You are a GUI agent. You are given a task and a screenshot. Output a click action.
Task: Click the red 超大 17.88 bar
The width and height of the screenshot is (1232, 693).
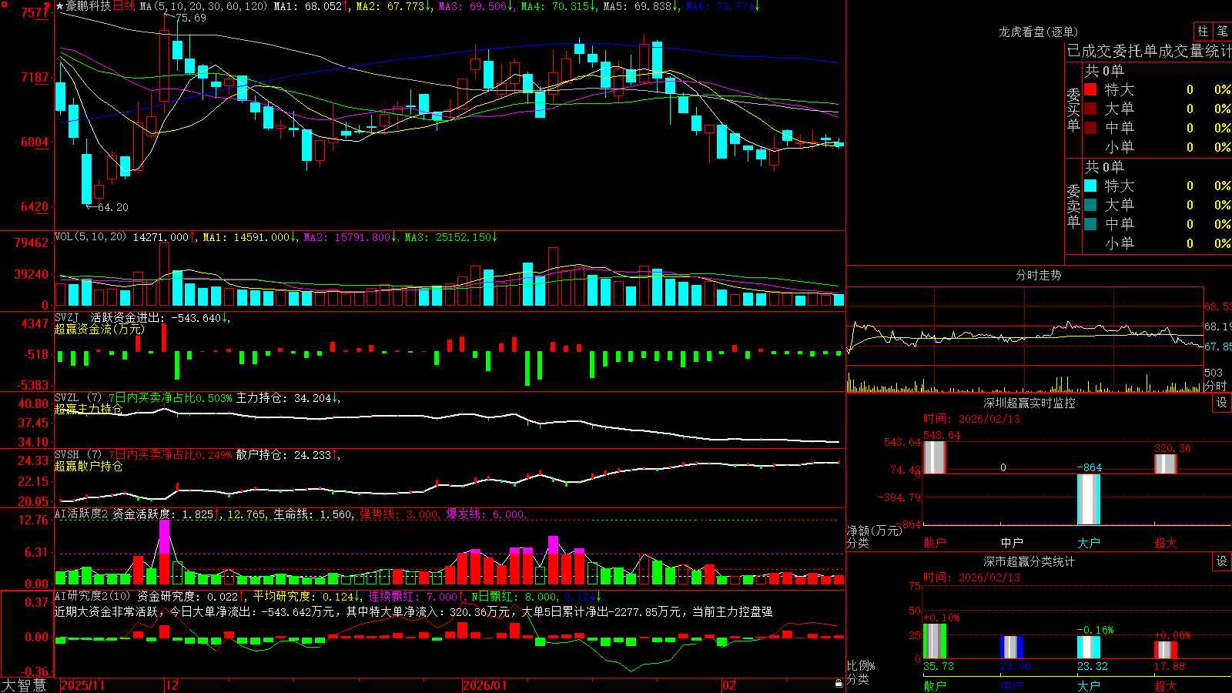tap(1166, 650)
